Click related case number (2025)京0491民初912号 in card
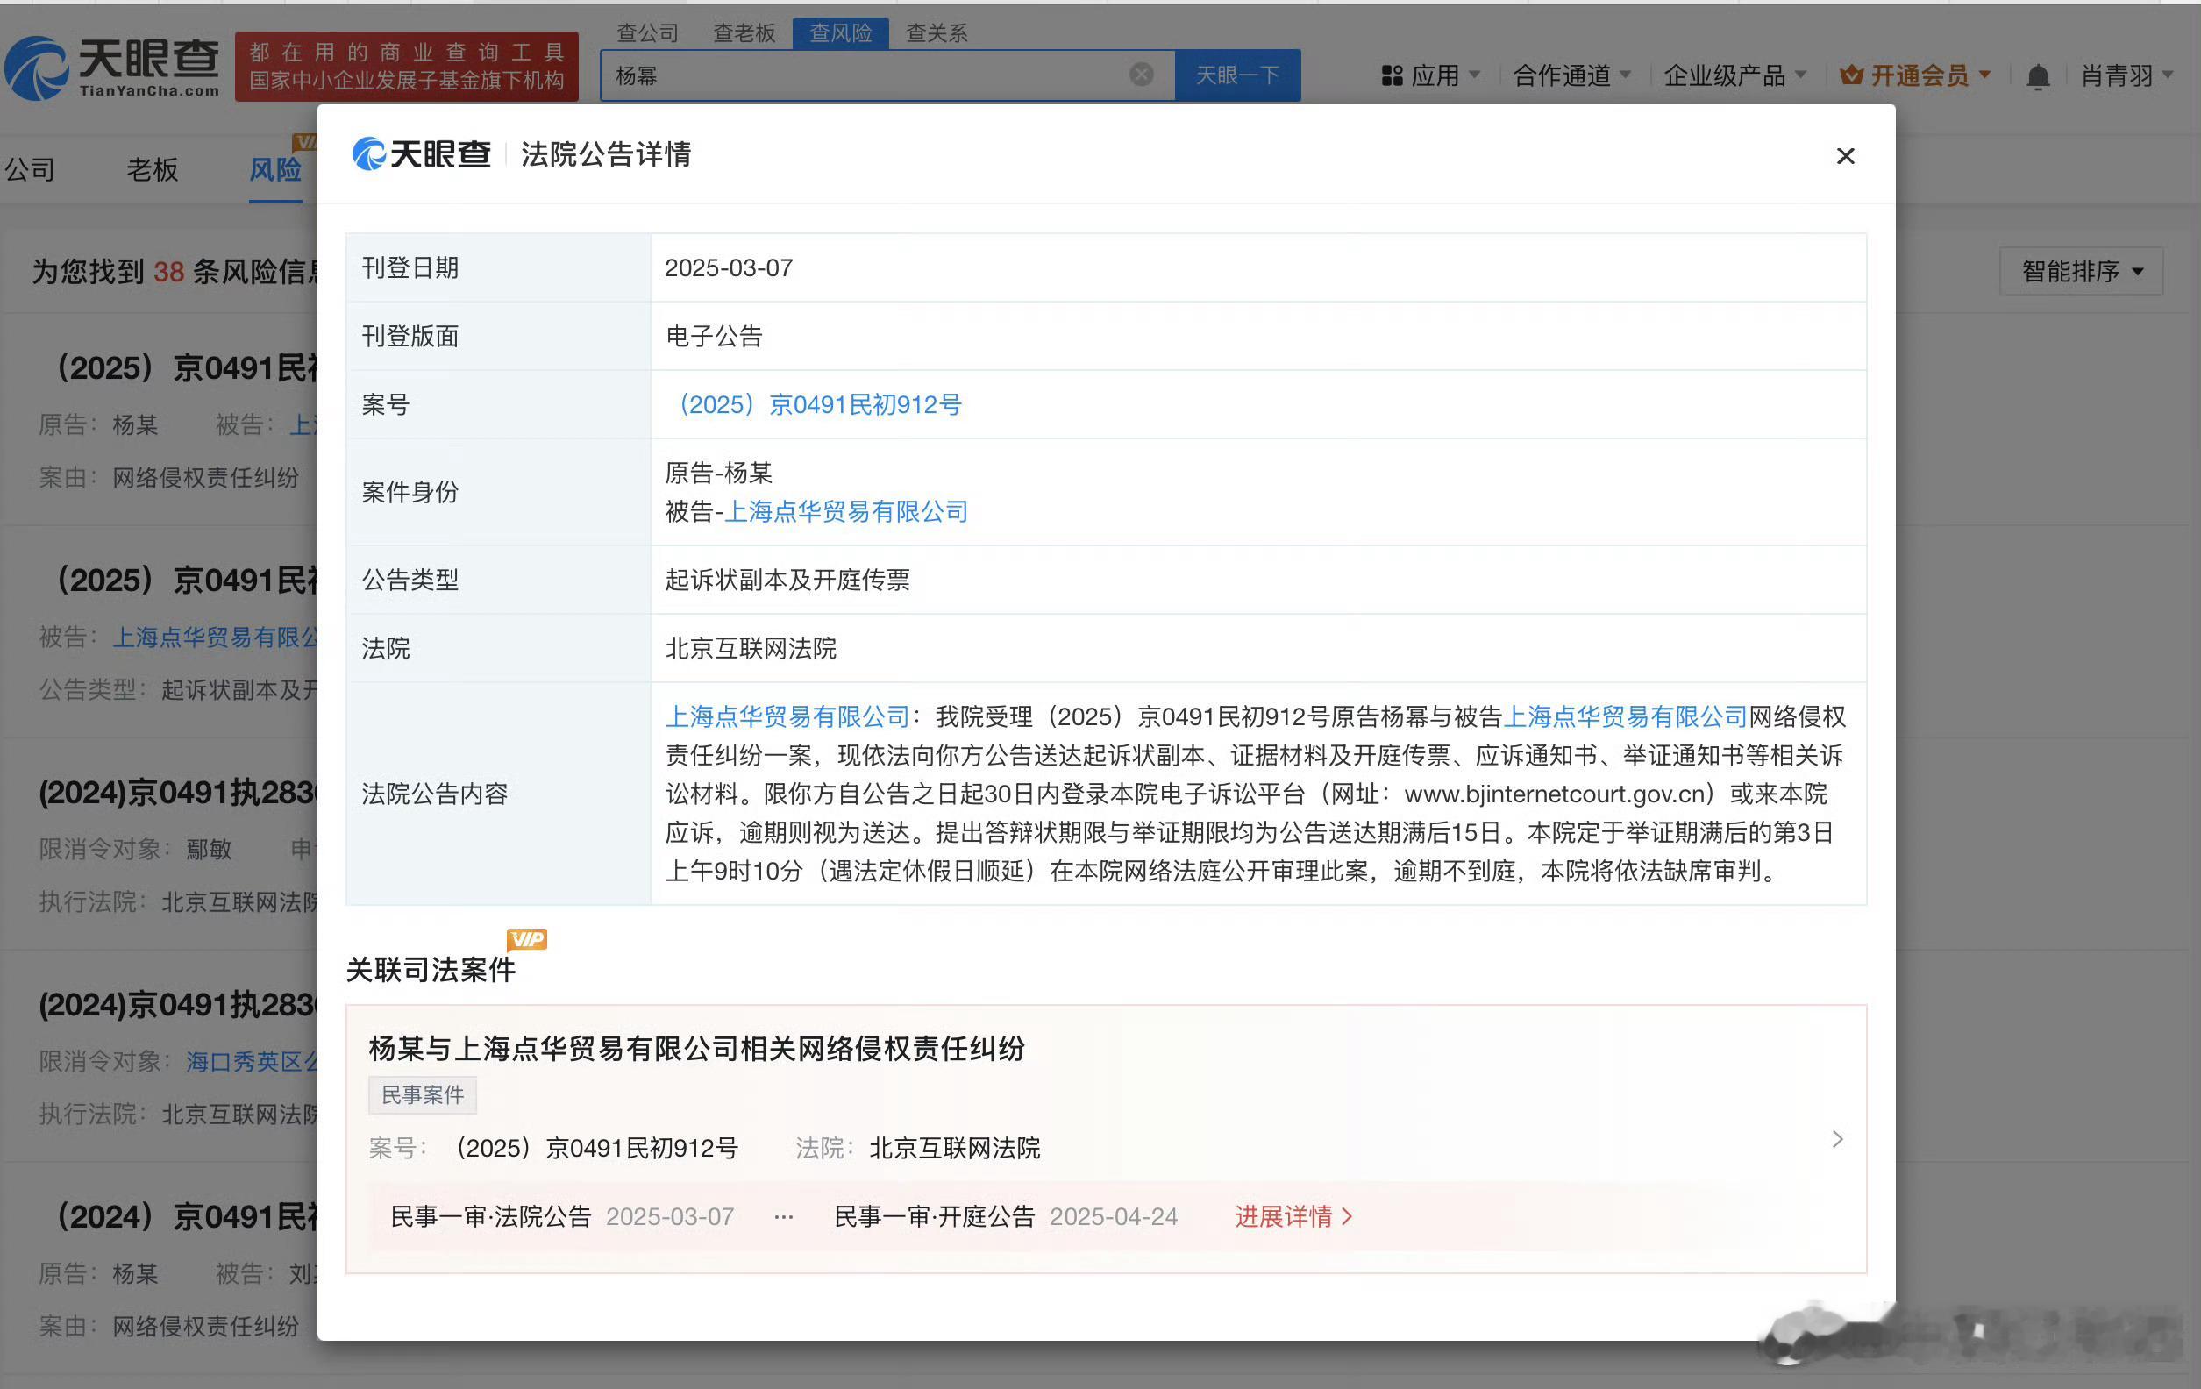This screenshot has width=2201, height=1389. [x=596, y=1148]
